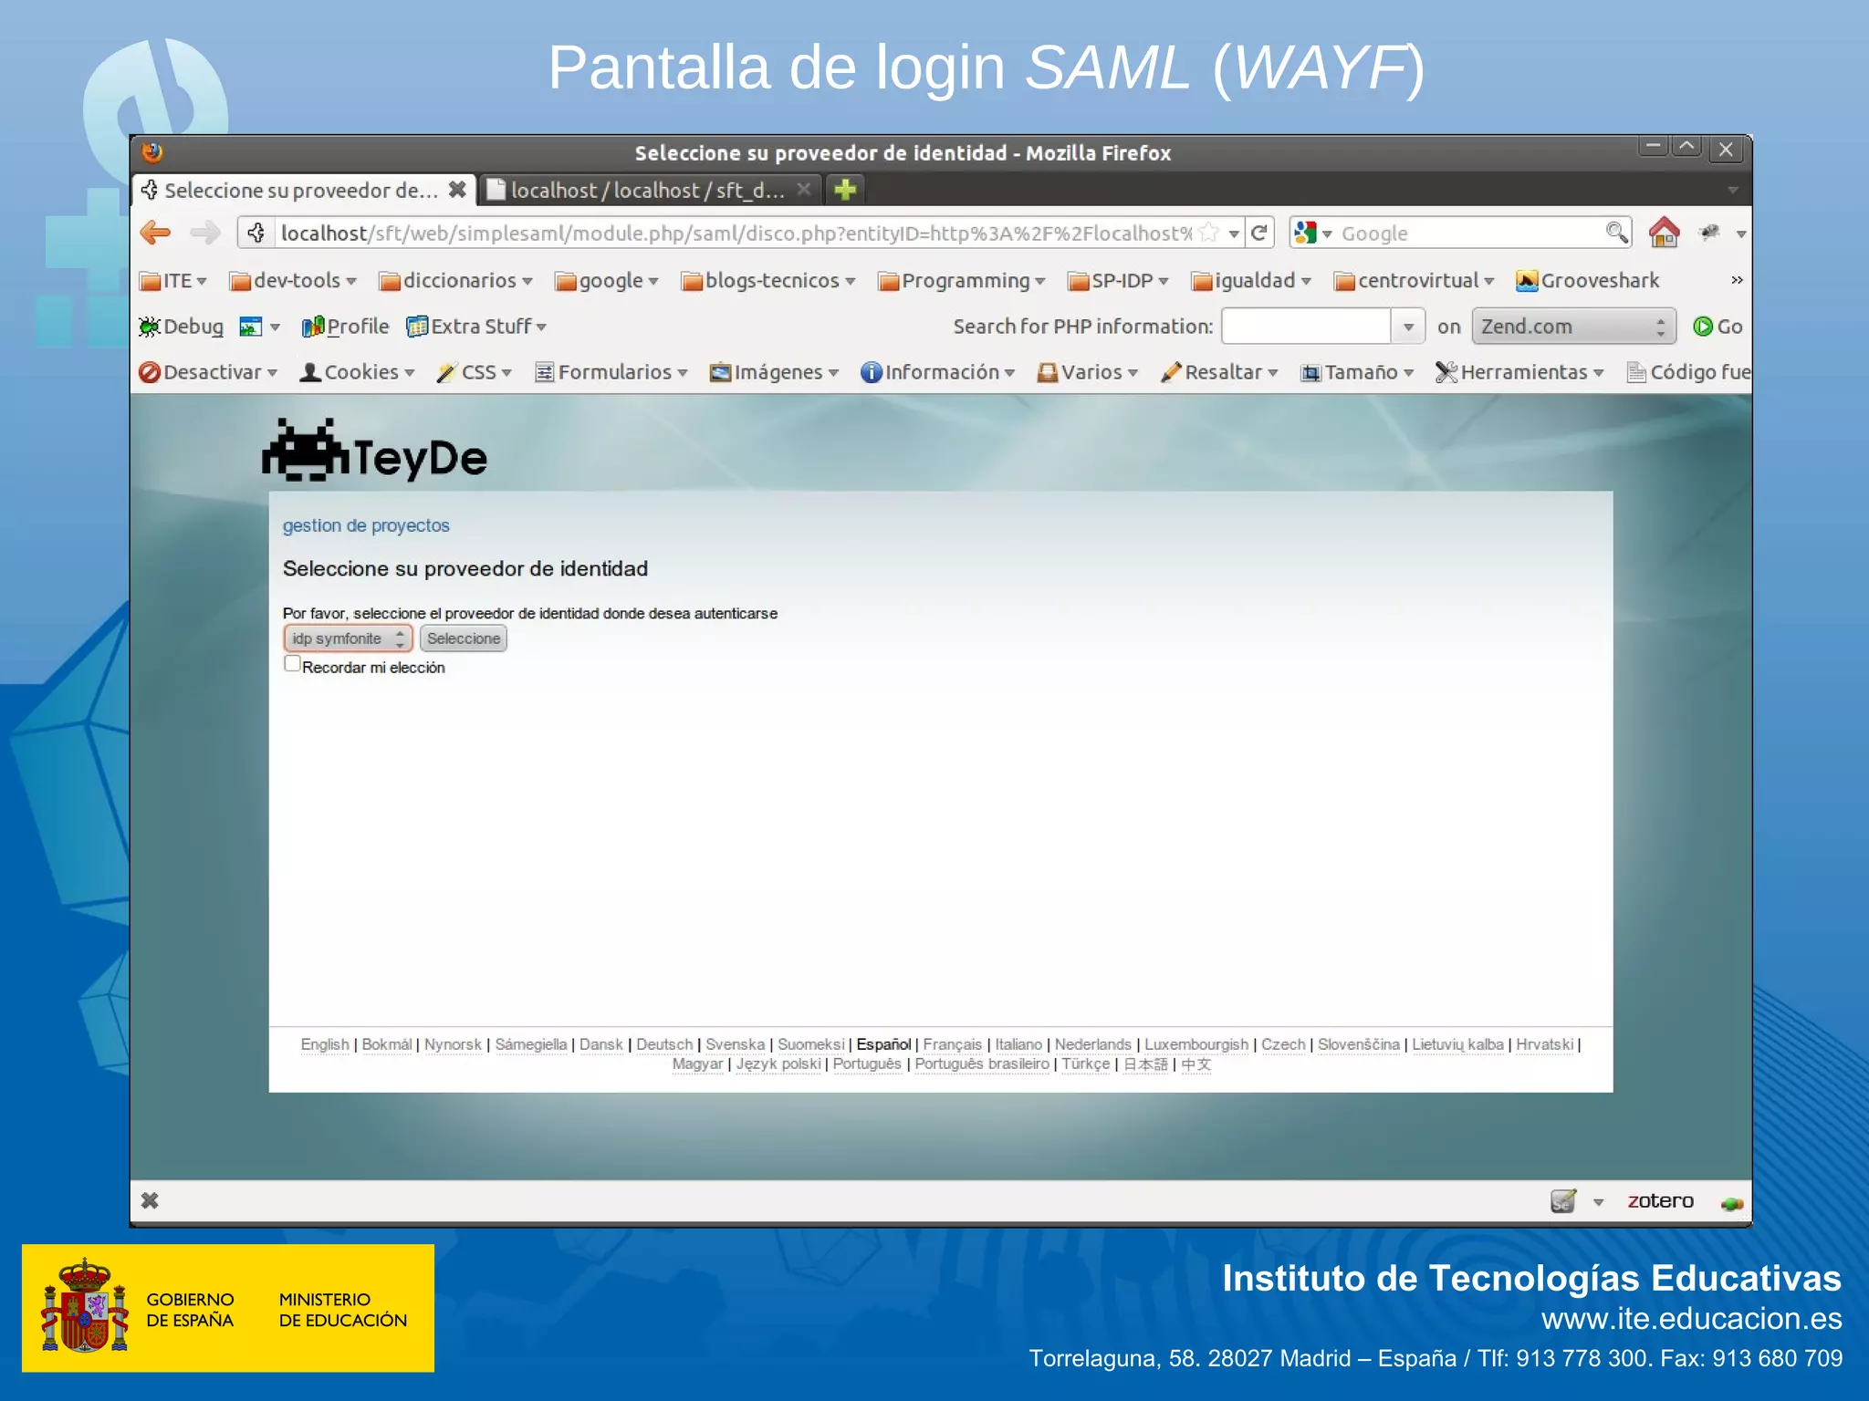
Task: Open the Extra Stuff menu
Action: pos(476,327)
